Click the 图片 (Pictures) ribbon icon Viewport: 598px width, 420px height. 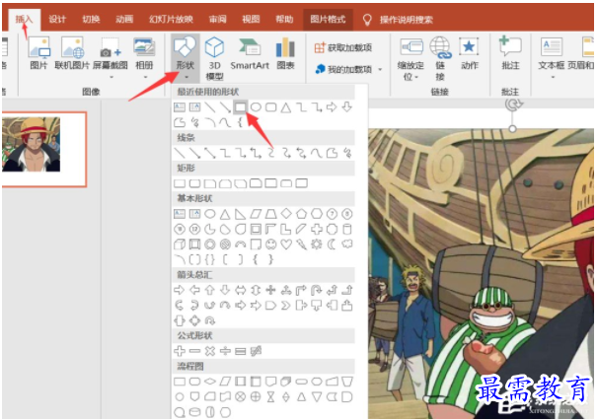coord(38,53)
